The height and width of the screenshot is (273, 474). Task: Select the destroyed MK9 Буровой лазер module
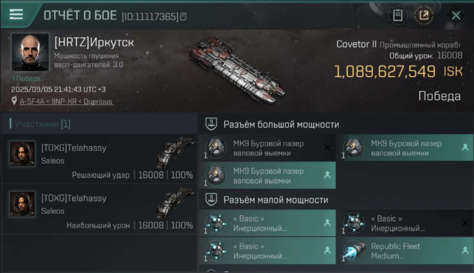pyautogui.click(x=267, y=148)
